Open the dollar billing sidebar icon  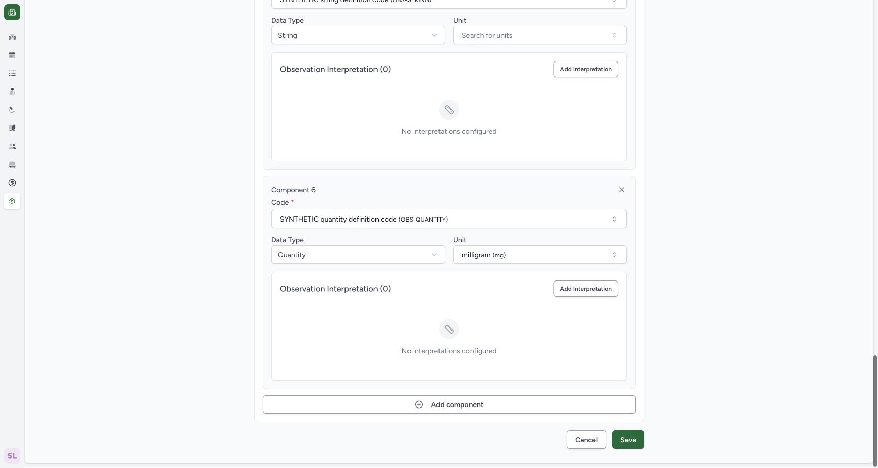pyautogui.click(x=12, y=183)
